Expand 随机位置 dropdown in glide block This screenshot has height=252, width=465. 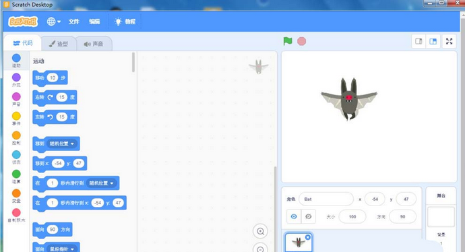pos(101,183)
